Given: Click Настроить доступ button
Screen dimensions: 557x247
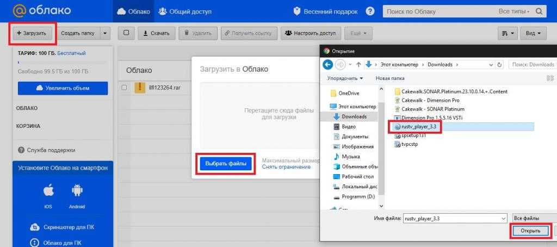Looking at the screenshot, I should click(x=311, y=33).
